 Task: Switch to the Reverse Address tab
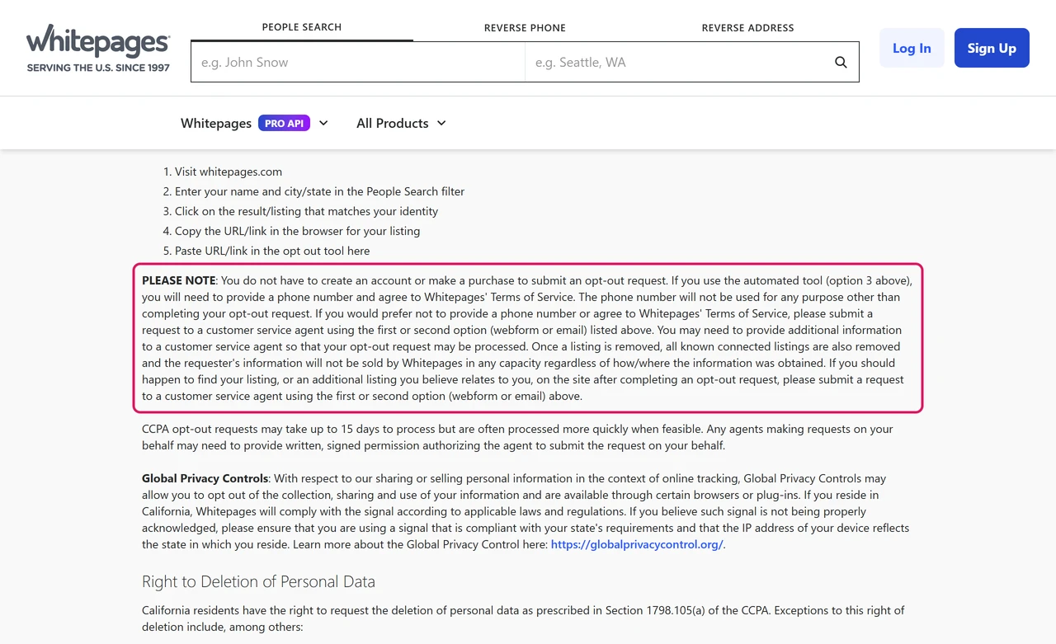coord(747,27)
